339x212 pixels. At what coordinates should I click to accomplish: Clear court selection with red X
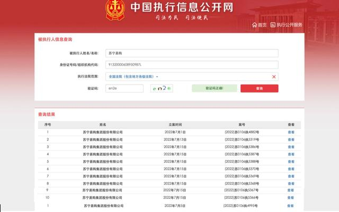(x=274, y=77)
